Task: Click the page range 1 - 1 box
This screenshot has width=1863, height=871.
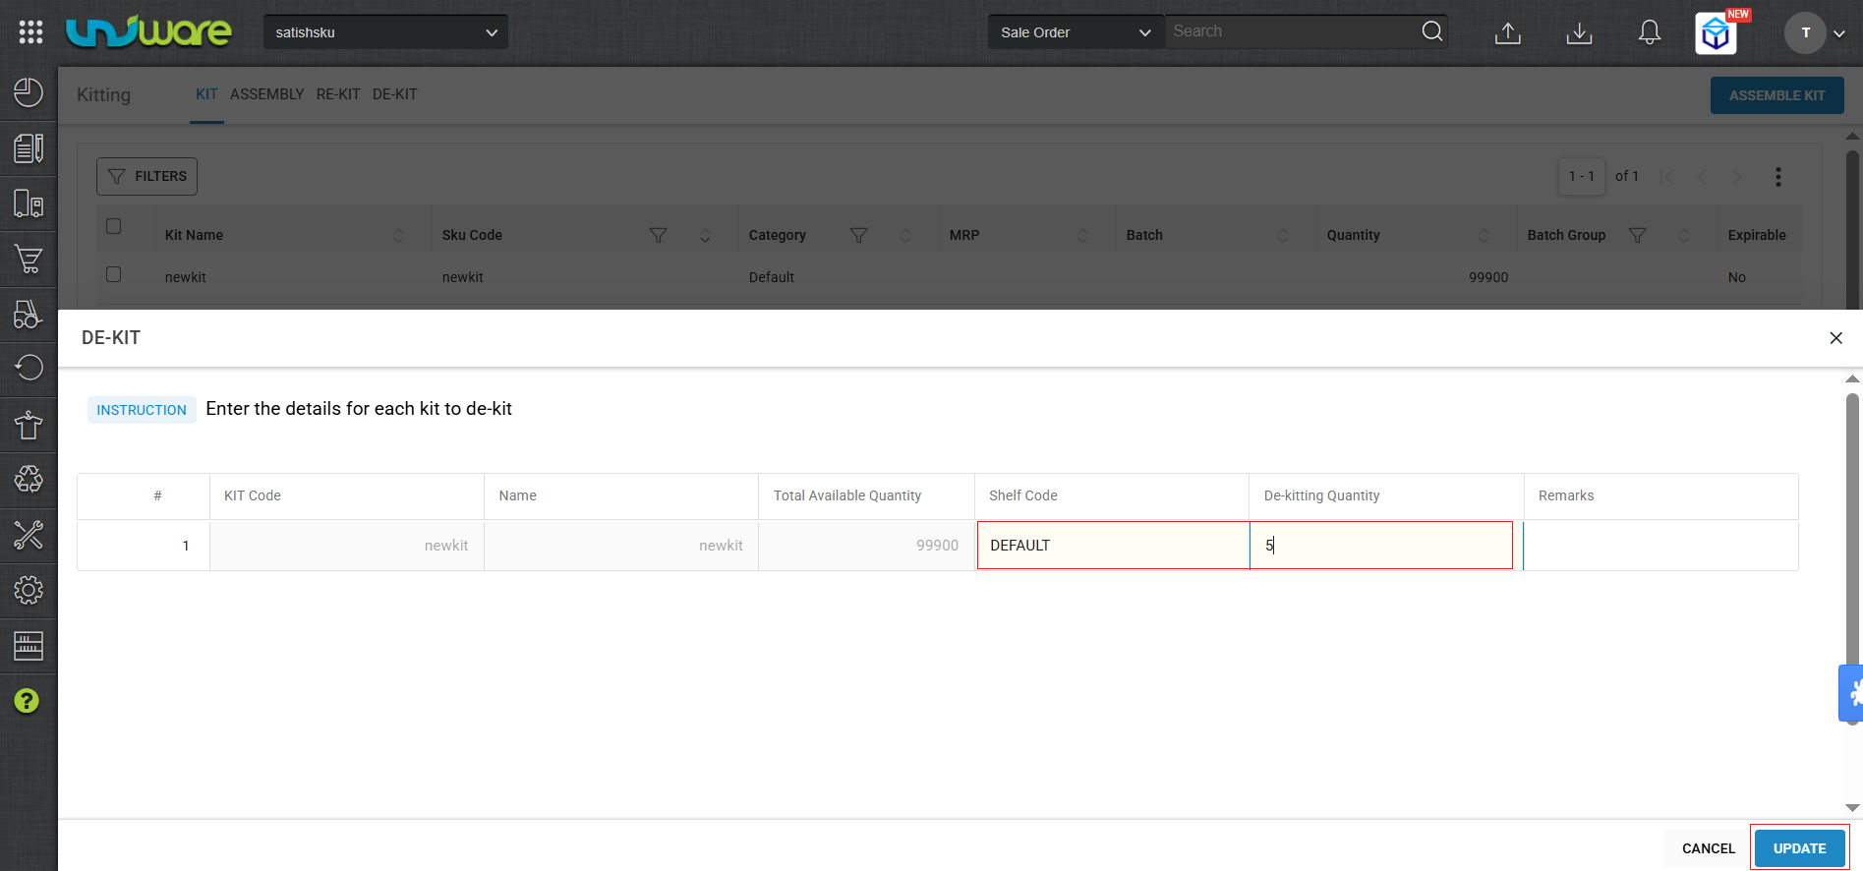Action: (x=1582, y=177)
